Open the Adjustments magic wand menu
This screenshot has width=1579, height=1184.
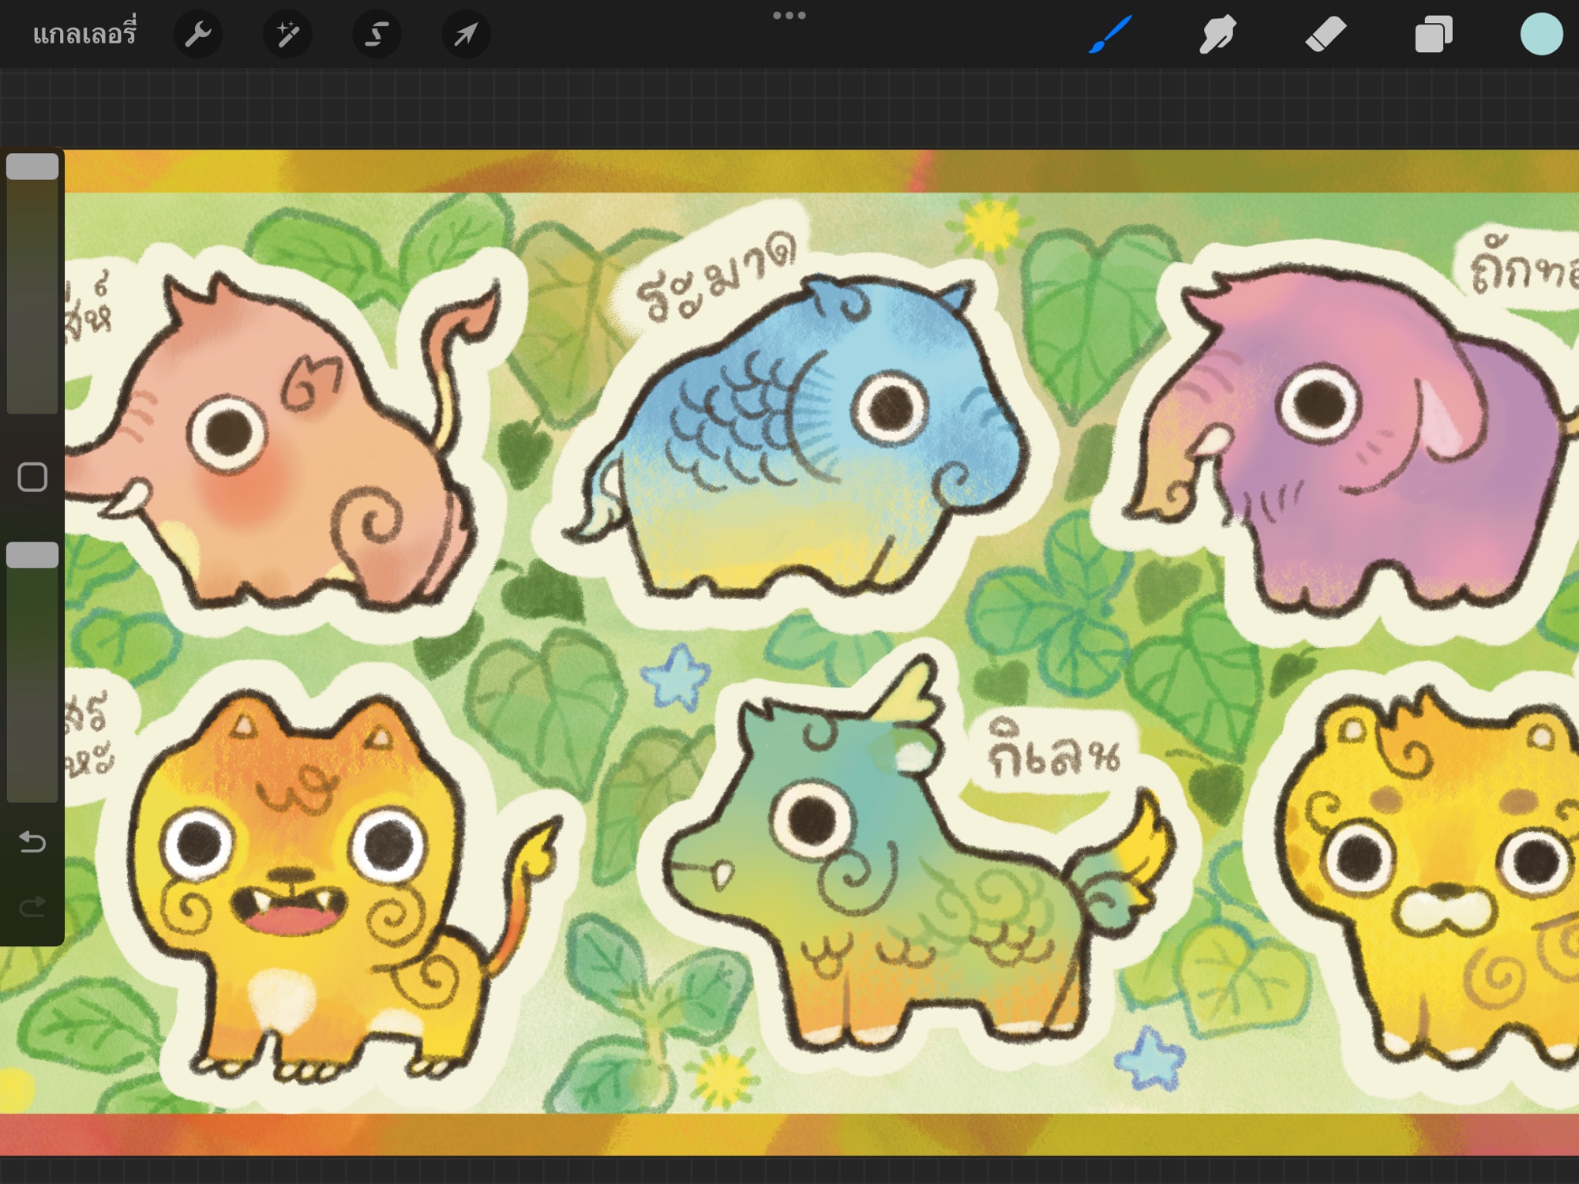tap(287, 35)
